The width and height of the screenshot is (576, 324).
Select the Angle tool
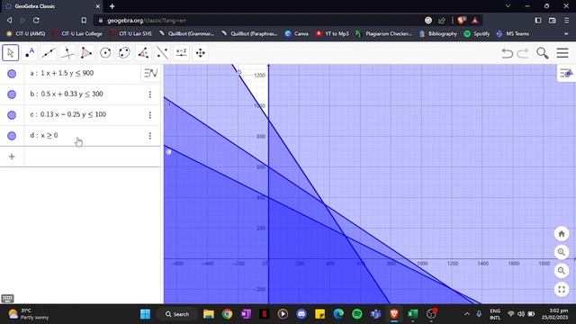coord(143,53)
